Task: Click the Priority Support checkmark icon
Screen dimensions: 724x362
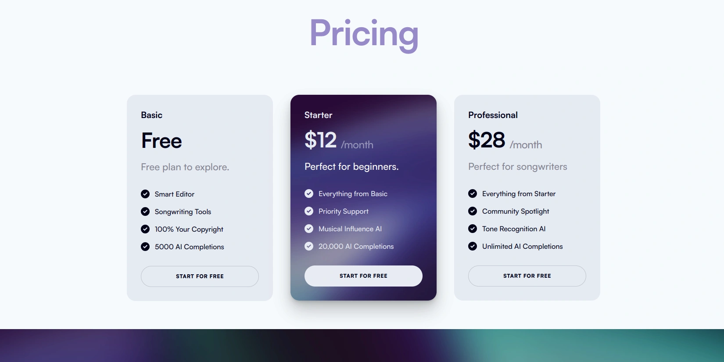Action: (309, 211)
